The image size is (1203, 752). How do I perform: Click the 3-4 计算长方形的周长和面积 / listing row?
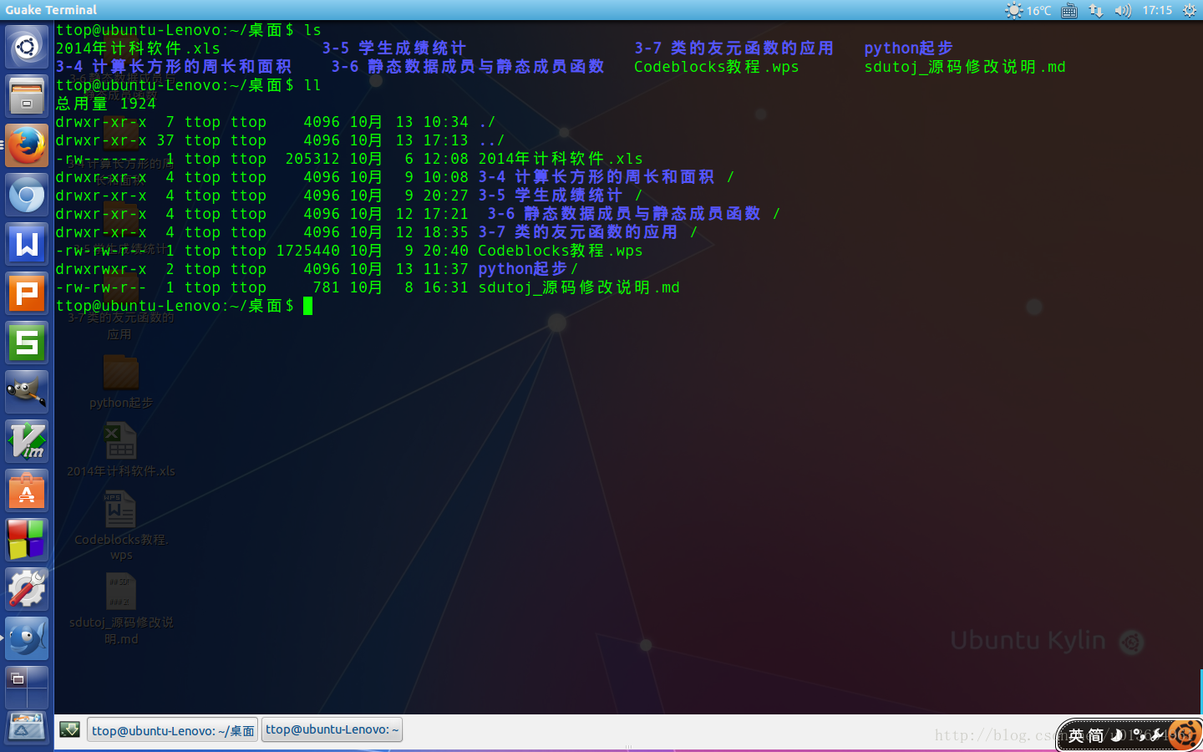tap(395, 177)
